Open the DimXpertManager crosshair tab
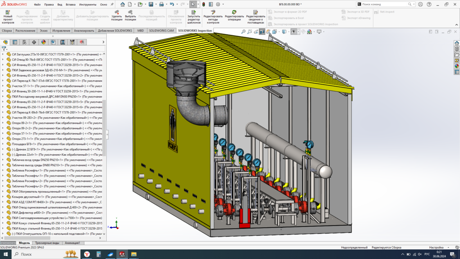Viewport: 460px width, 259px height. tap(34, 42)
